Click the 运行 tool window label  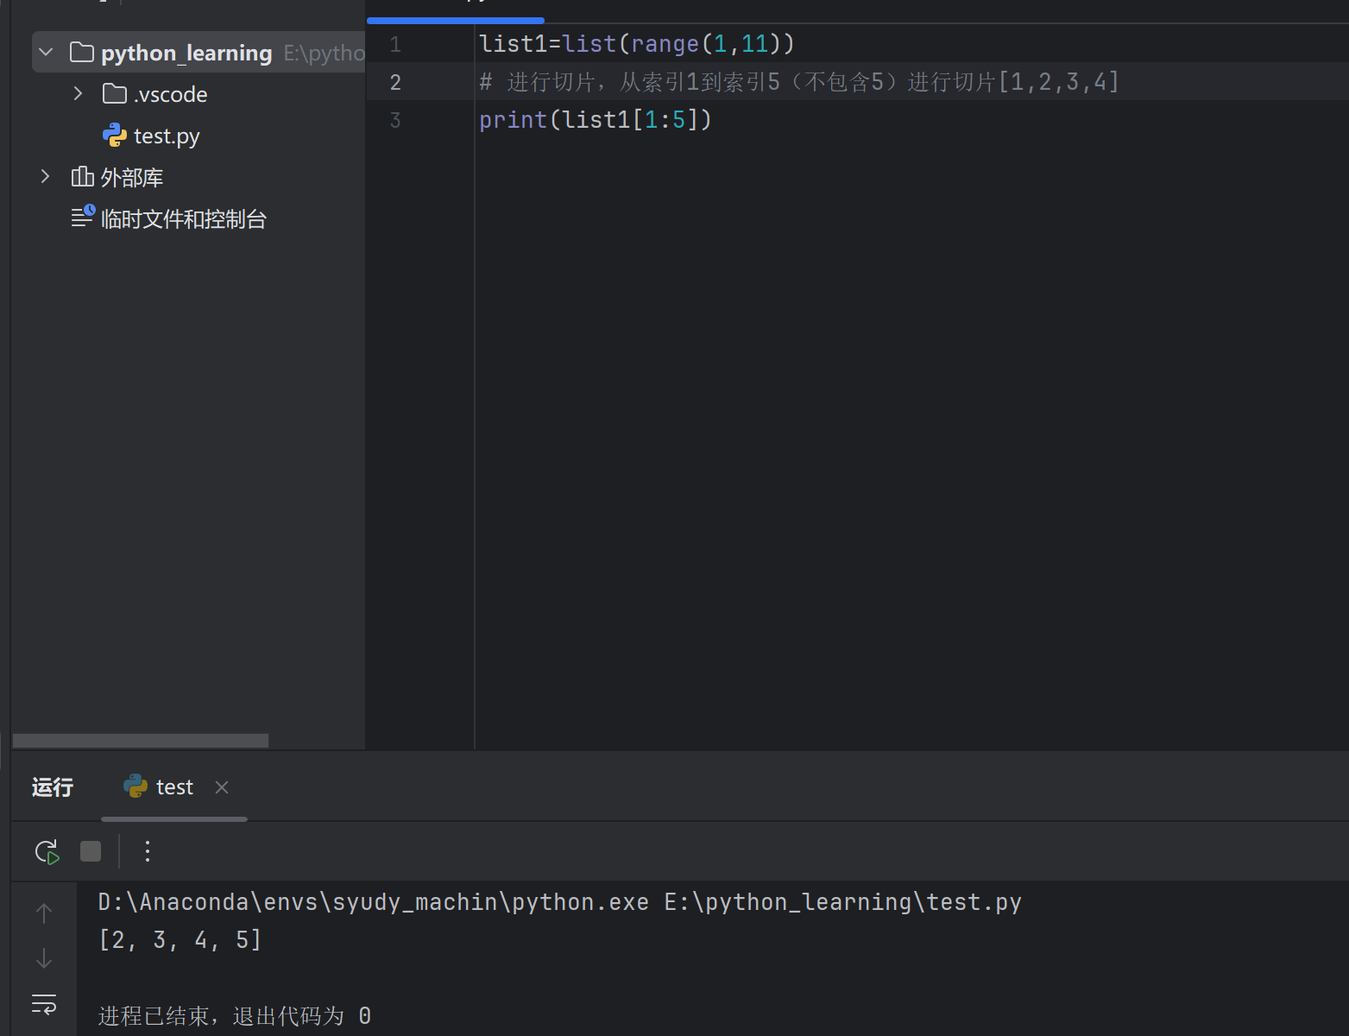[x=53, y=787]
